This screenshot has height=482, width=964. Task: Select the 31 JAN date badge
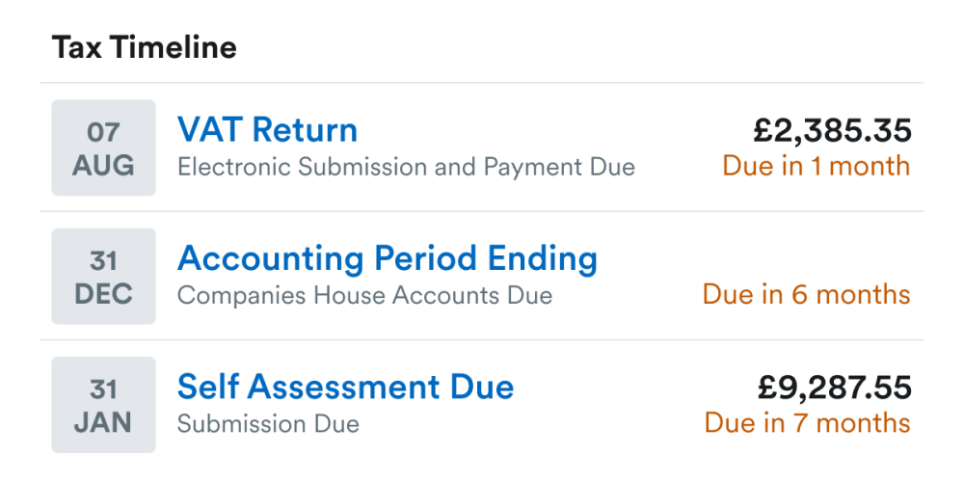click(103, 405)
